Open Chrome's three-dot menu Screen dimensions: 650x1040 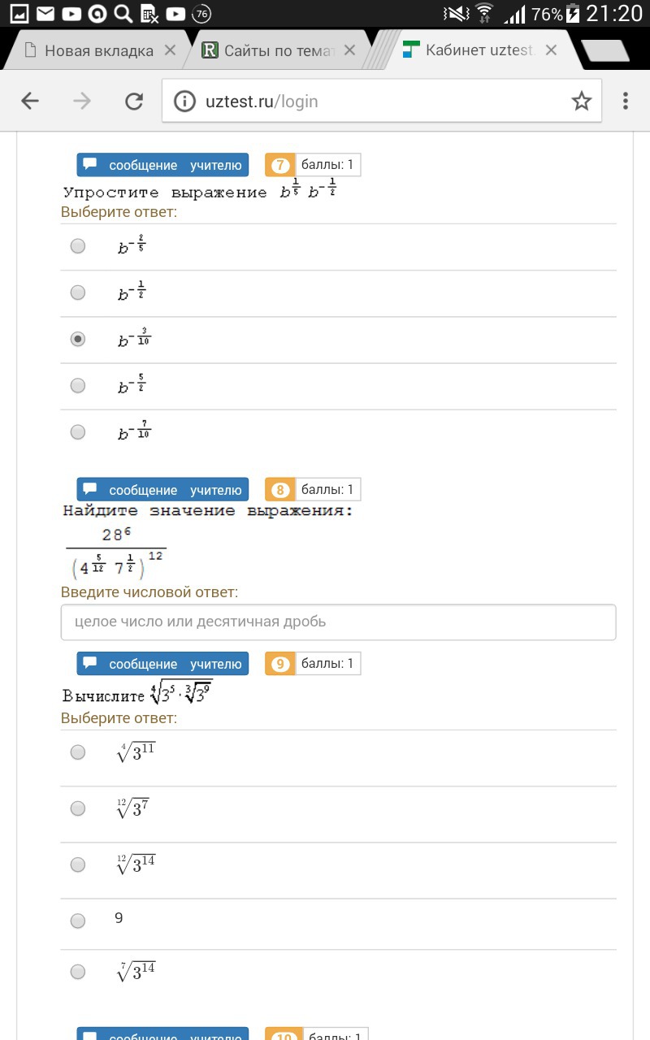point(626,101)
